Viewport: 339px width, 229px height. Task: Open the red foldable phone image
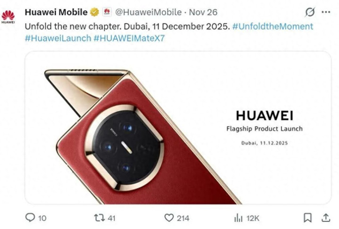coord(178,128)
